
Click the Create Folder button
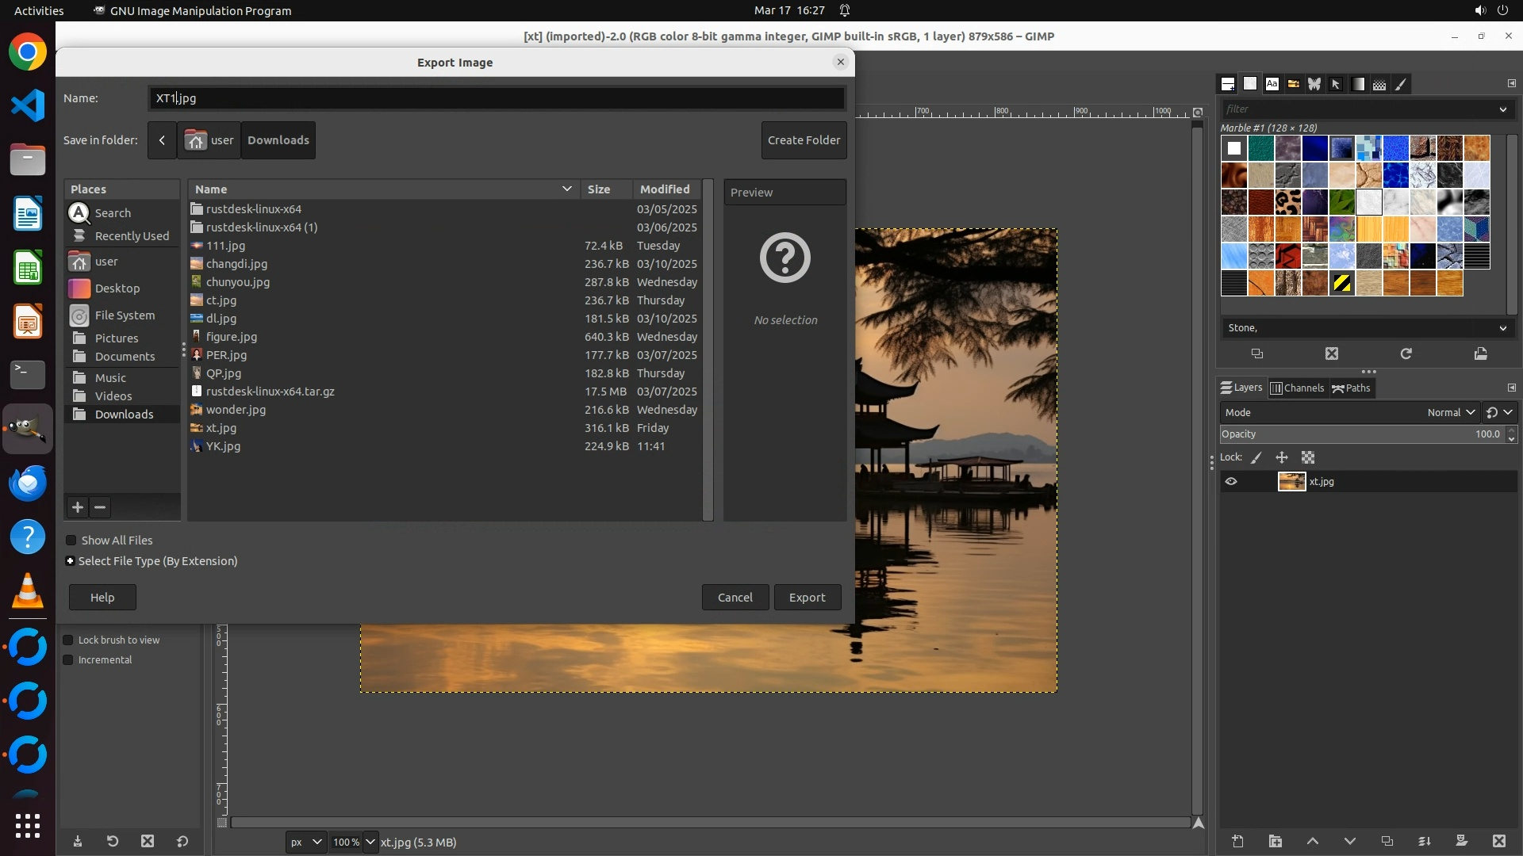[804, 140]
